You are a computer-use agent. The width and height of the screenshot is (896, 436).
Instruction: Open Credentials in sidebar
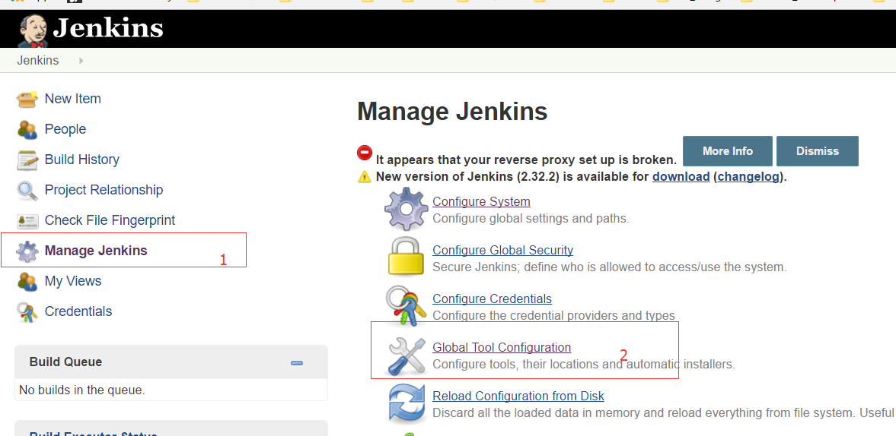pyautogui.click(x=78, y=311)
